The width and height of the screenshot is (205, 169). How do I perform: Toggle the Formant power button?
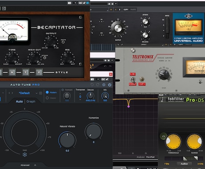point(63,90)
